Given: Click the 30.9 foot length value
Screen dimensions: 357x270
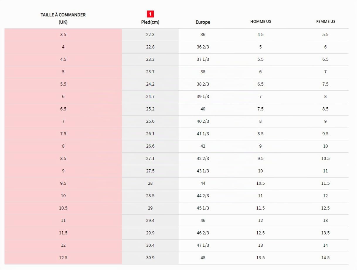Looking at the screenshot, I should (150, 258).
